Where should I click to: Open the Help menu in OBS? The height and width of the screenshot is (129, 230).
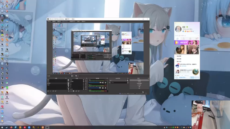pos(83,21)
